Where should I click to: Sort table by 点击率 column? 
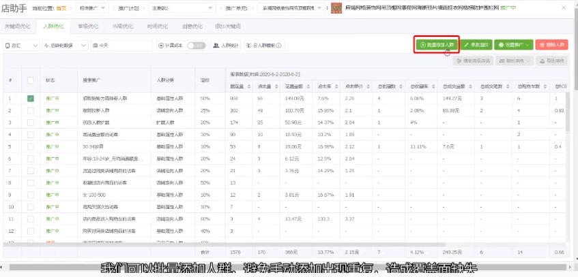336,86
